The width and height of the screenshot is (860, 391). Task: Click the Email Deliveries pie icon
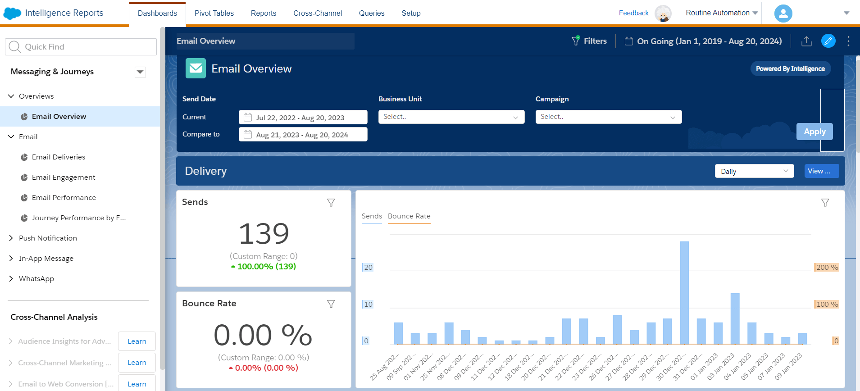24,157
